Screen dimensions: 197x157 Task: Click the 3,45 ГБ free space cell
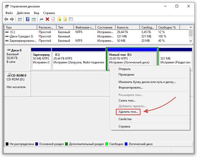coord(146,32)
